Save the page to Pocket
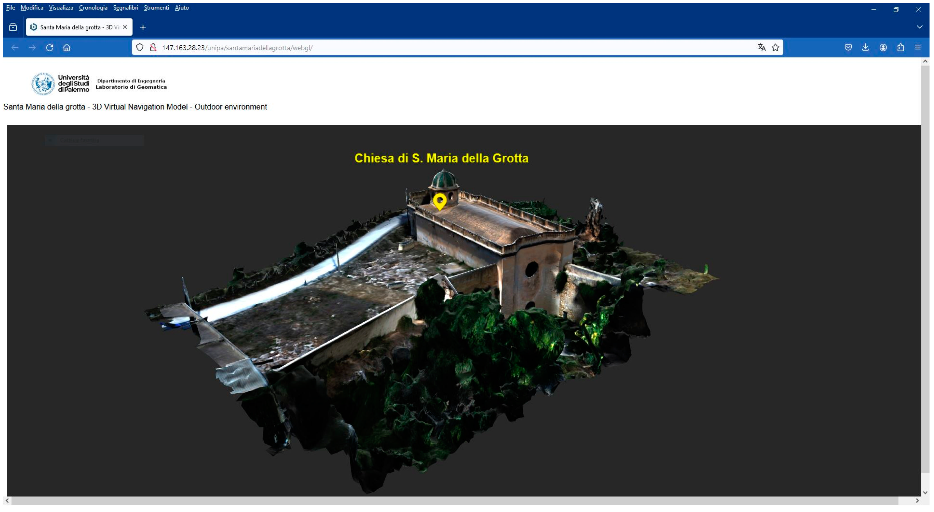The height and width of the screenshot is (512, 934). pyautogui.click(x=848, y=48)
